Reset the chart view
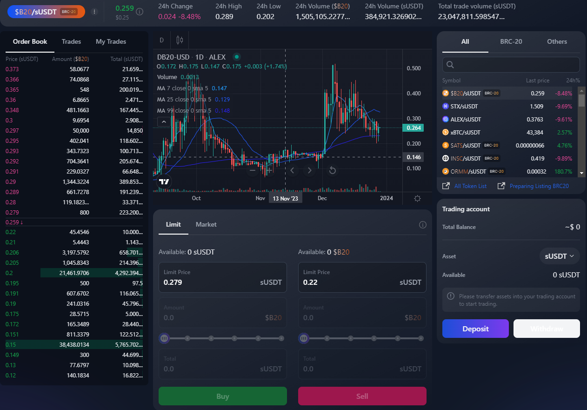Viewport: 587px width, 410px height. (332, 170)
